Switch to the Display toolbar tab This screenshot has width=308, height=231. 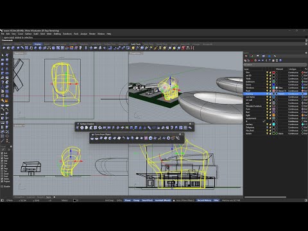tap(38, 44)
